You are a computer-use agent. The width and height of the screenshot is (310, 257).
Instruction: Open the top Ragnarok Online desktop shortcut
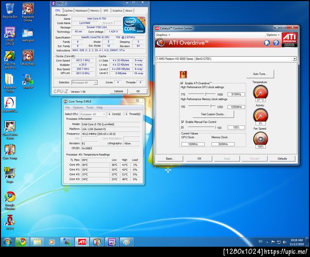tap(28, 12)
